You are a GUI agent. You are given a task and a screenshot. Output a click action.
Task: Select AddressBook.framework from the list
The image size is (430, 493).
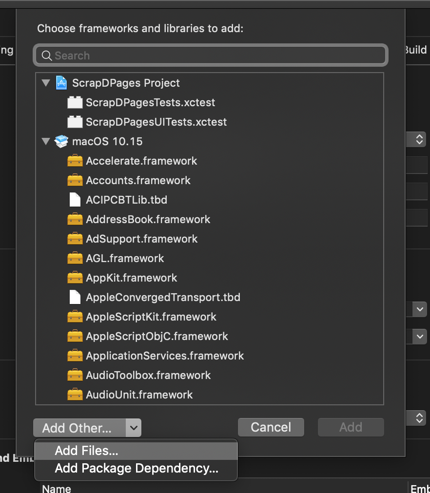tap(148, 219)
